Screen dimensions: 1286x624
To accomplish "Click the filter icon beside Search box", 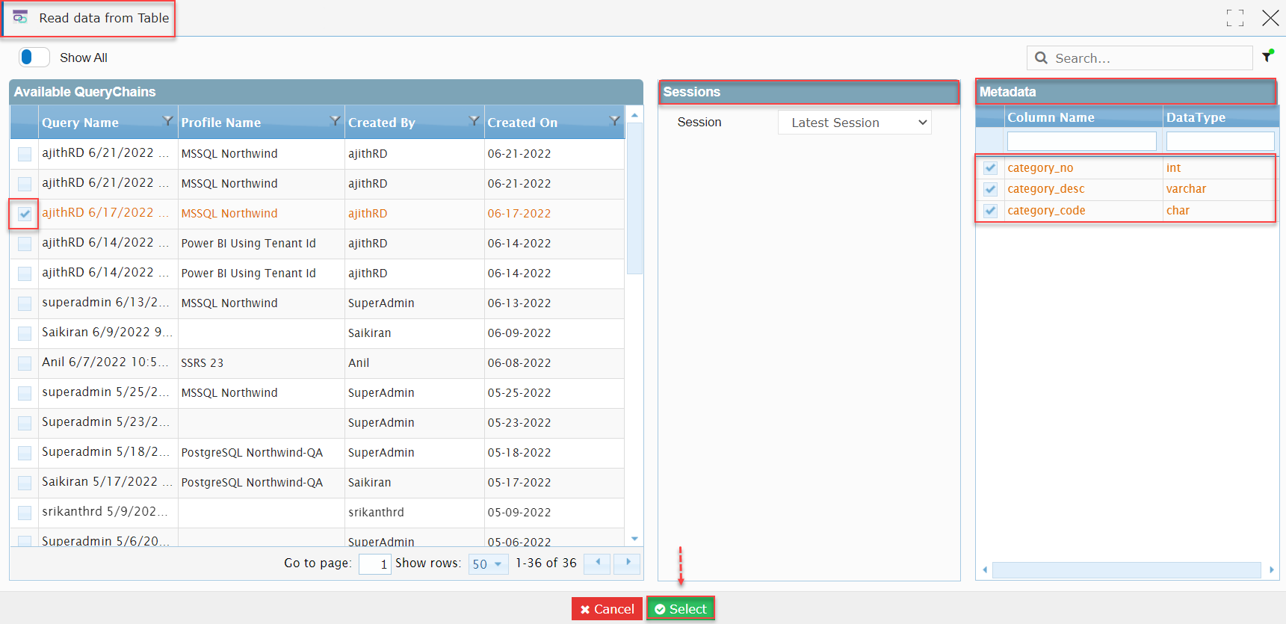I will (x=1267, y=56).
